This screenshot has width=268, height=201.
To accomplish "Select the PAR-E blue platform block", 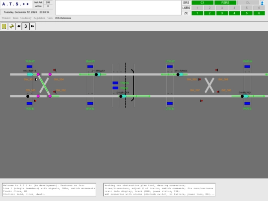I will [x=247, y=103].
